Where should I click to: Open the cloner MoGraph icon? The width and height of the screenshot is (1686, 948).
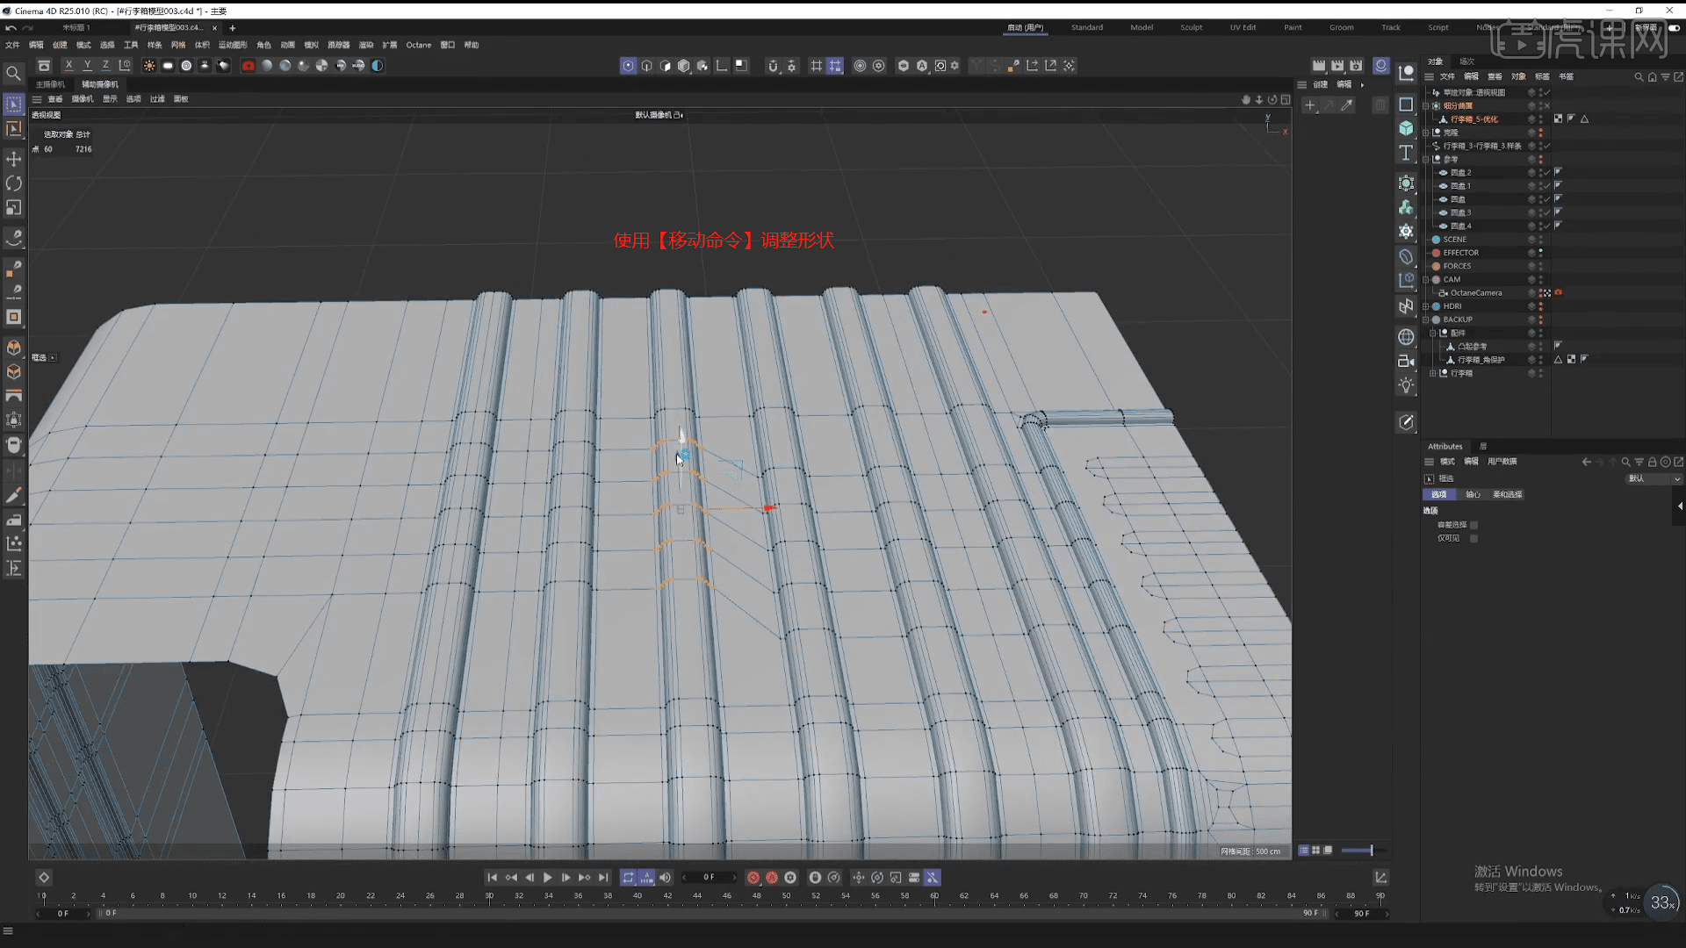click(x=1406, y=207)
